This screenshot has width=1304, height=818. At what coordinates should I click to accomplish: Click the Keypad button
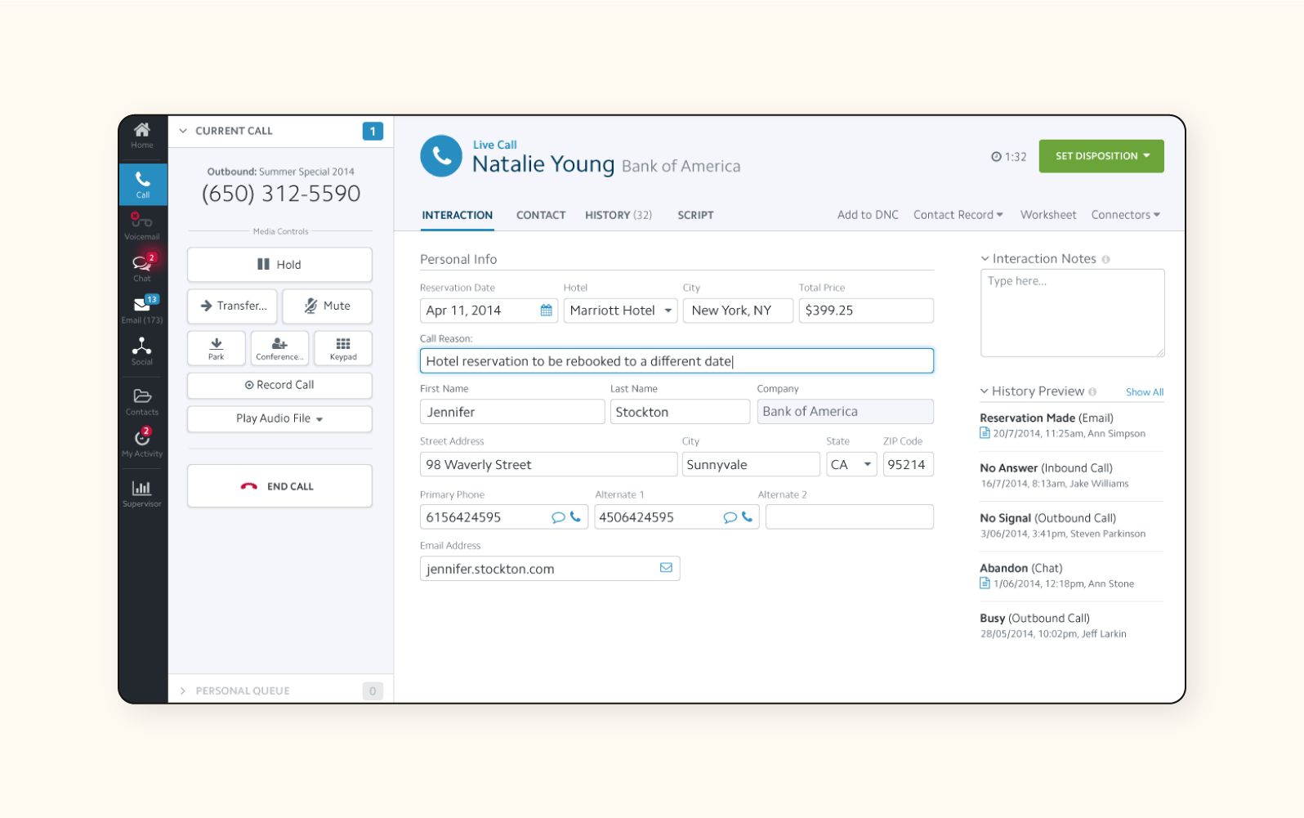pos(343,348)
